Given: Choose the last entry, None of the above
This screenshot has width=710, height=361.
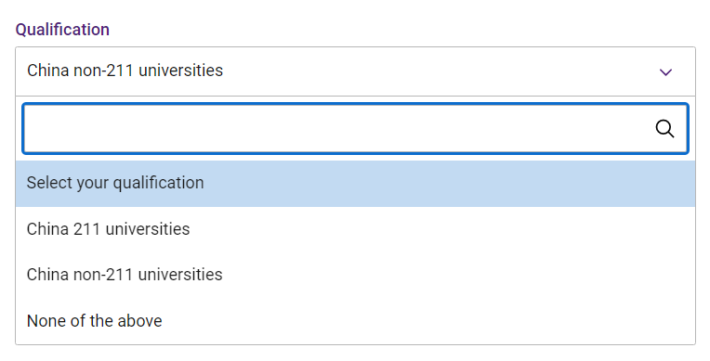Looking at the screenshot, I should click(355, 321).
